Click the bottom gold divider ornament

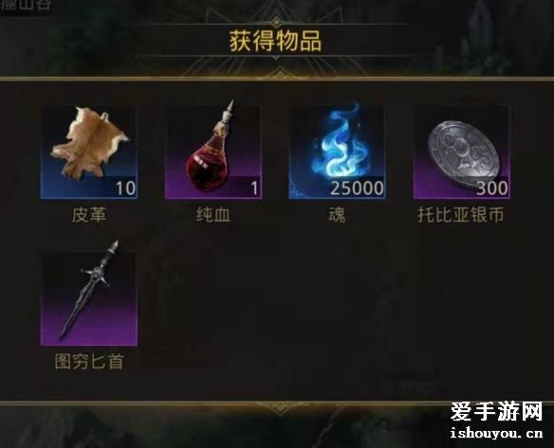point(280,407)
